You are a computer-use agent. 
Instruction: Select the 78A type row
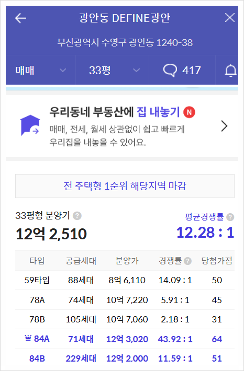(x=125, y=300)
